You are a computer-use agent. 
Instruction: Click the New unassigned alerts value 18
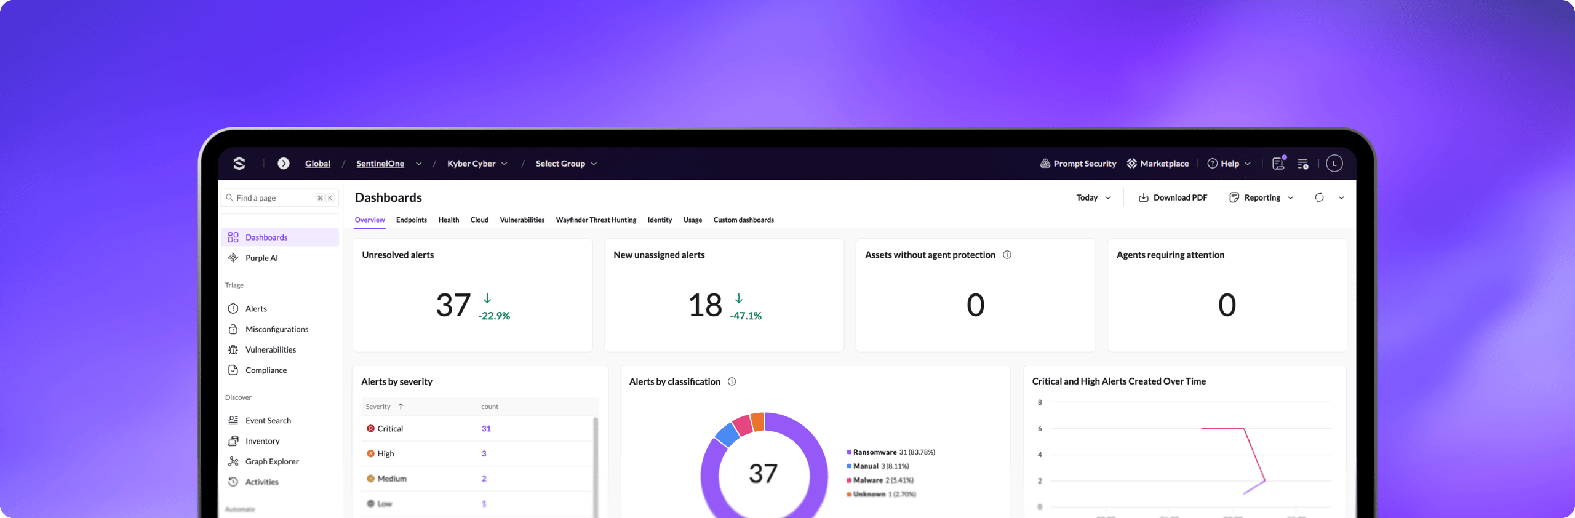point(705,305)
